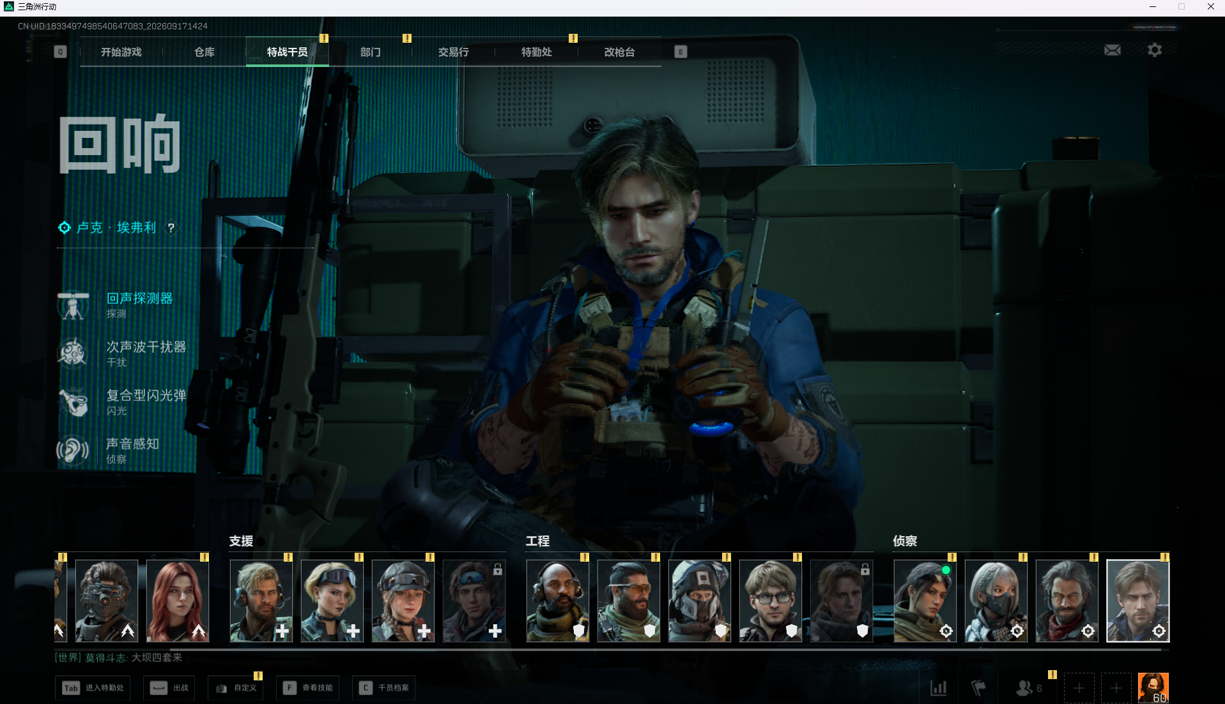Select the bald bearded engineer with headset

pos(558,601)
